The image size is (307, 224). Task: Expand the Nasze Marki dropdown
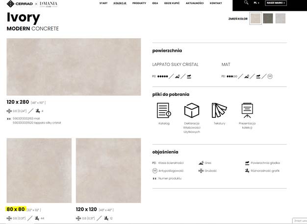point(276,3)
